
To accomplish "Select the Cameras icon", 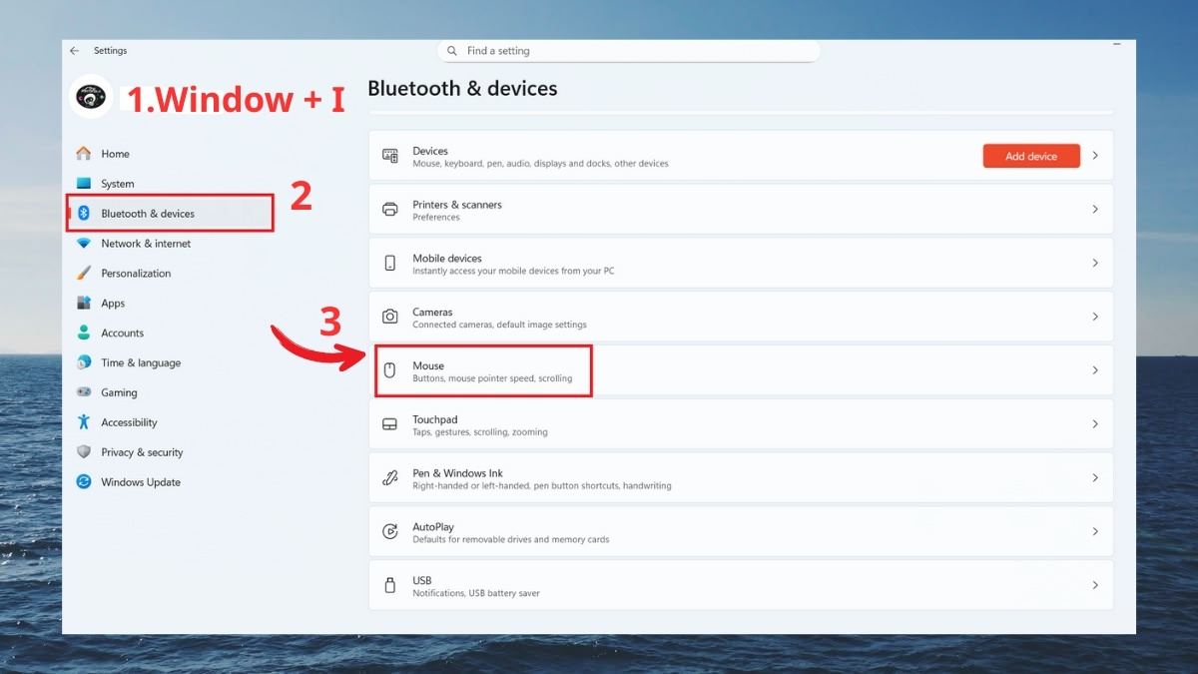I will pyautogui.click(x=390, y=317).
